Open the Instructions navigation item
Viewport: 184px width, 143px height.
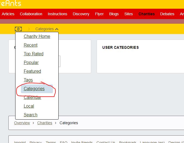pyautogui.click(x=58, y=14)
